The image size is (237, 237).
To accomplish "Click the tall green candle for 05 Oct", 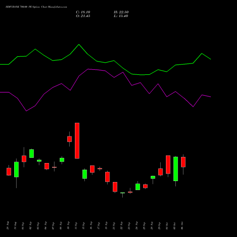I will click(x=176, y=169).
